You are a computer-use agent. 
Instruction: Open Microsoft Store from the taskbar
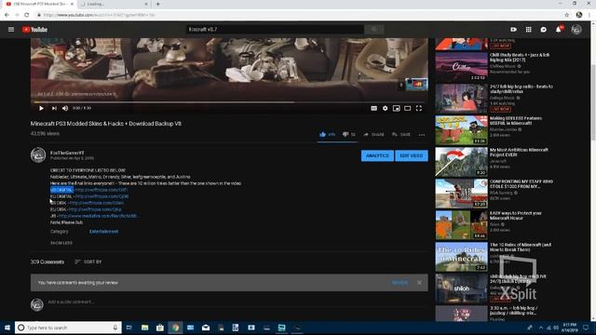160,328
